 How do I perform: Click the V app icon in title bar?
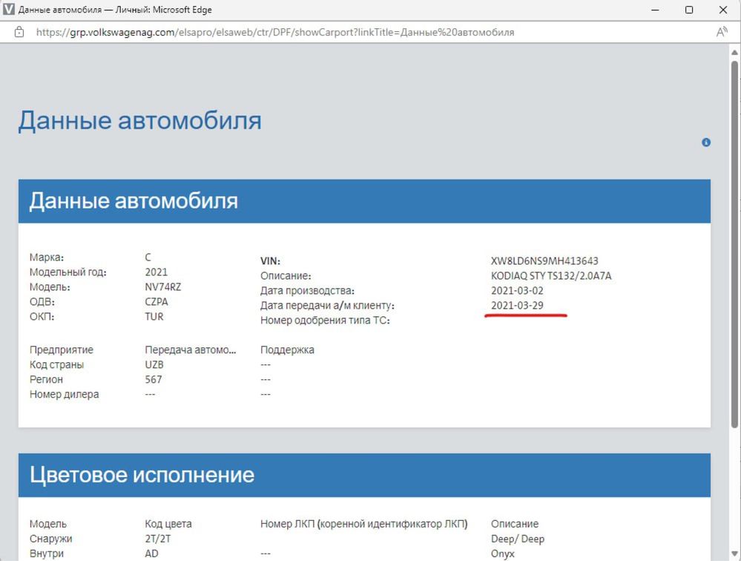[x=8, y=10]
